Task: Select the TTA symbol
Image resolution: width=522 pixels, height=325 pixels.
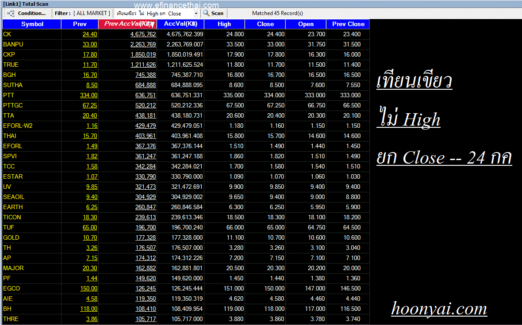Action: point(9,115)
